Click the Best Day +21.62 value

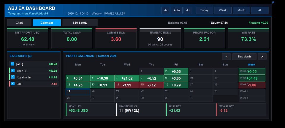[x=175, y=111]
